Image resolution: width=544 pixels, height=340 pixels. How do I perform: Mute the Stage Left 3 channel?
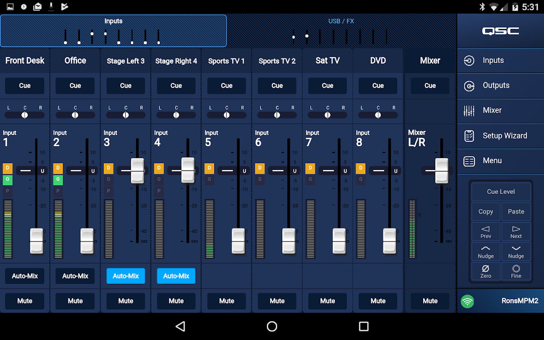(x=126, y=301)
